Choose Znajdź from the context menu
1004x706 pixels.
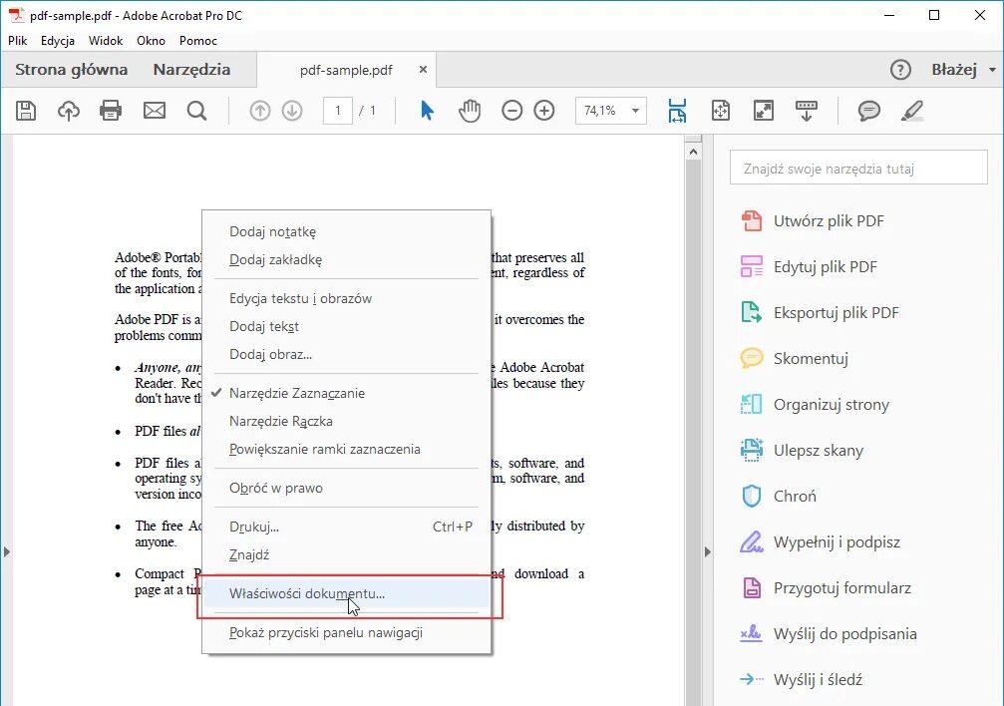pos(346,554)
